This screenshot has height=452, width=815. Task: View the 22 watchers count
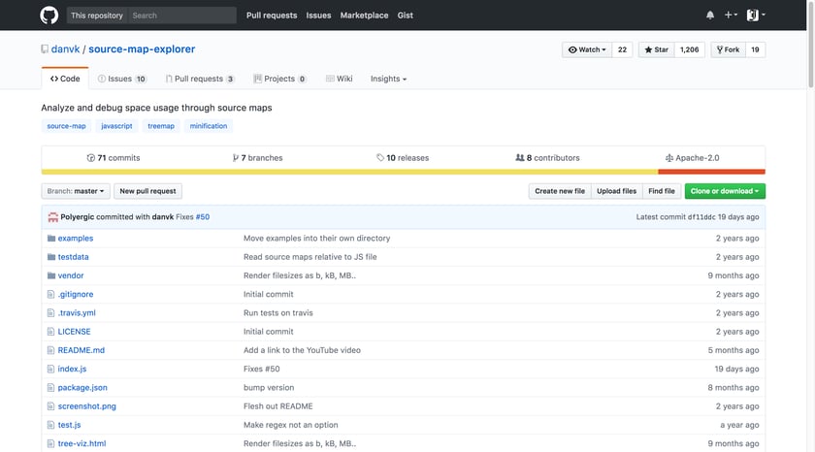(x=622, y=49)
